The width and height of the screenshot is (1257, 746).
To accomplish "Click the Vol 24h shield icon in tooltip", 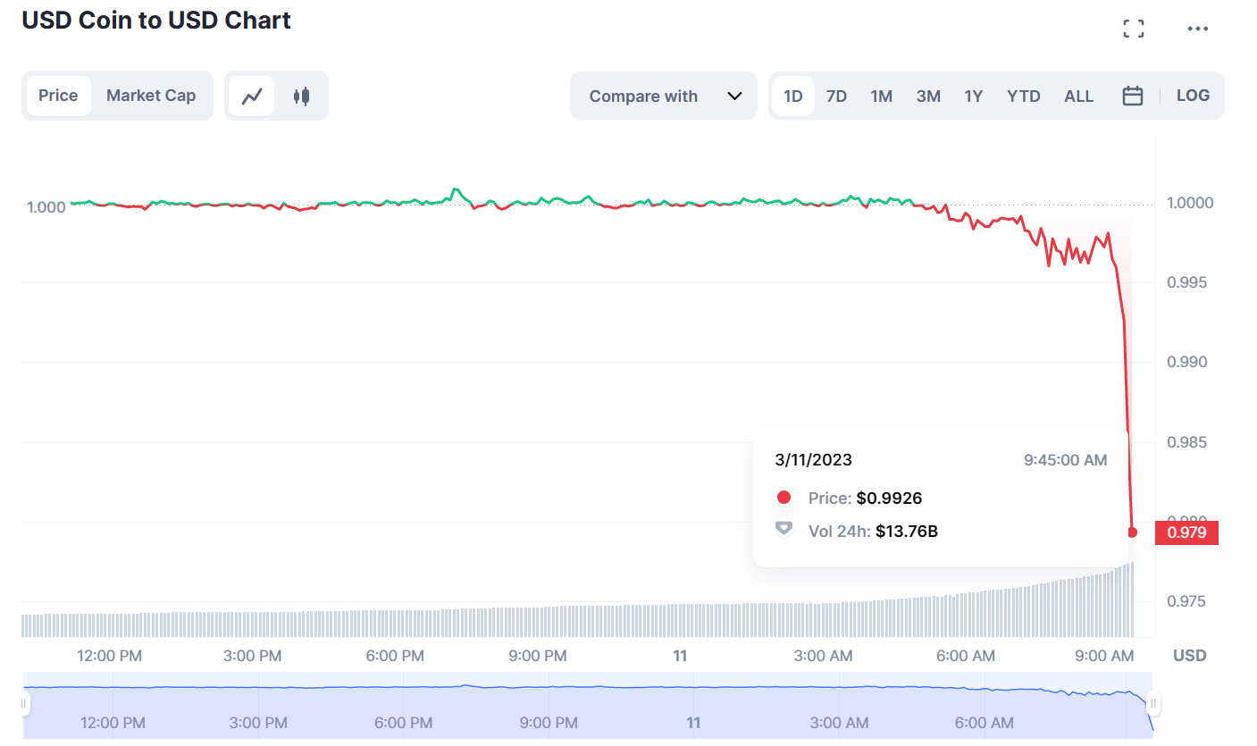I will (x=784, y=529).
